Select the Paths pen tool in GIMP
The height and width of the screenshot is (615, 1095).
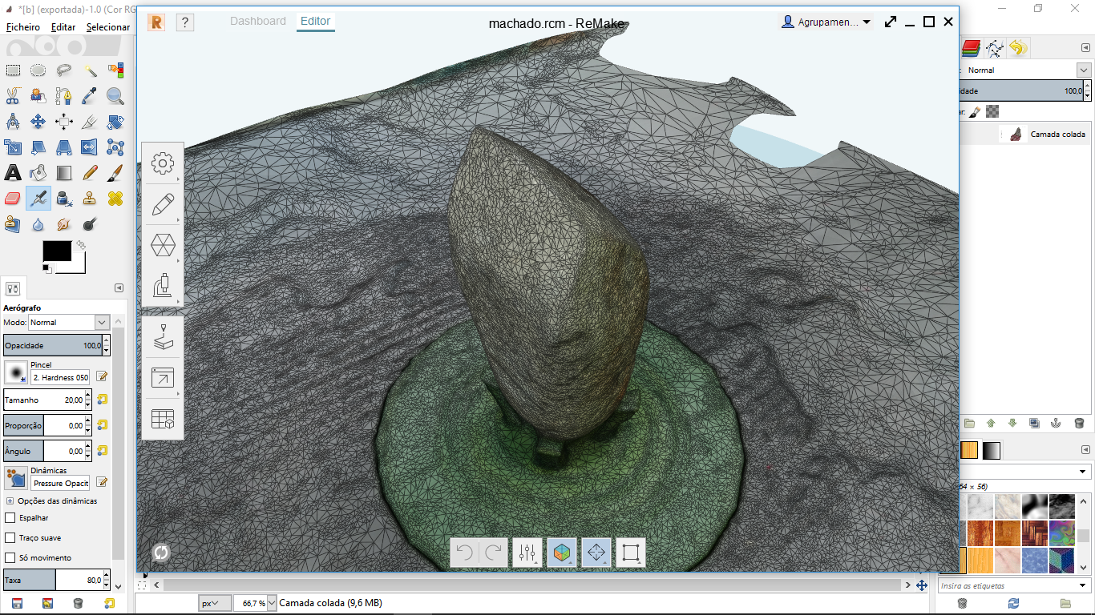point(64,96)
